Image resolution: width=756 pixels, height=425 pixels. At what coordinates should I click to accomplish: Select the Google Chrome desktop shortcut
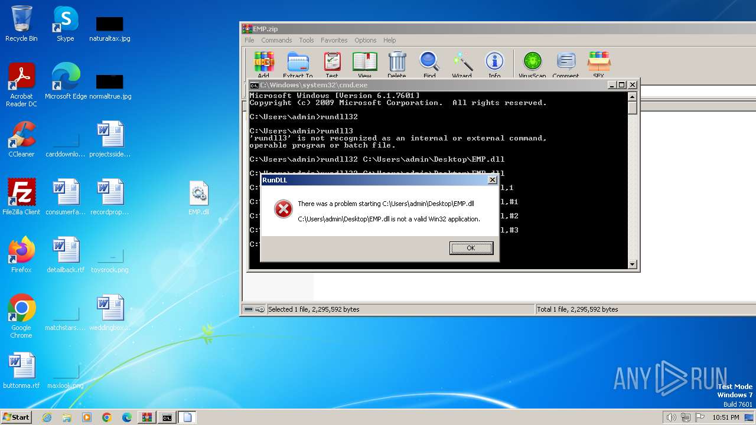tap(21, 316)
